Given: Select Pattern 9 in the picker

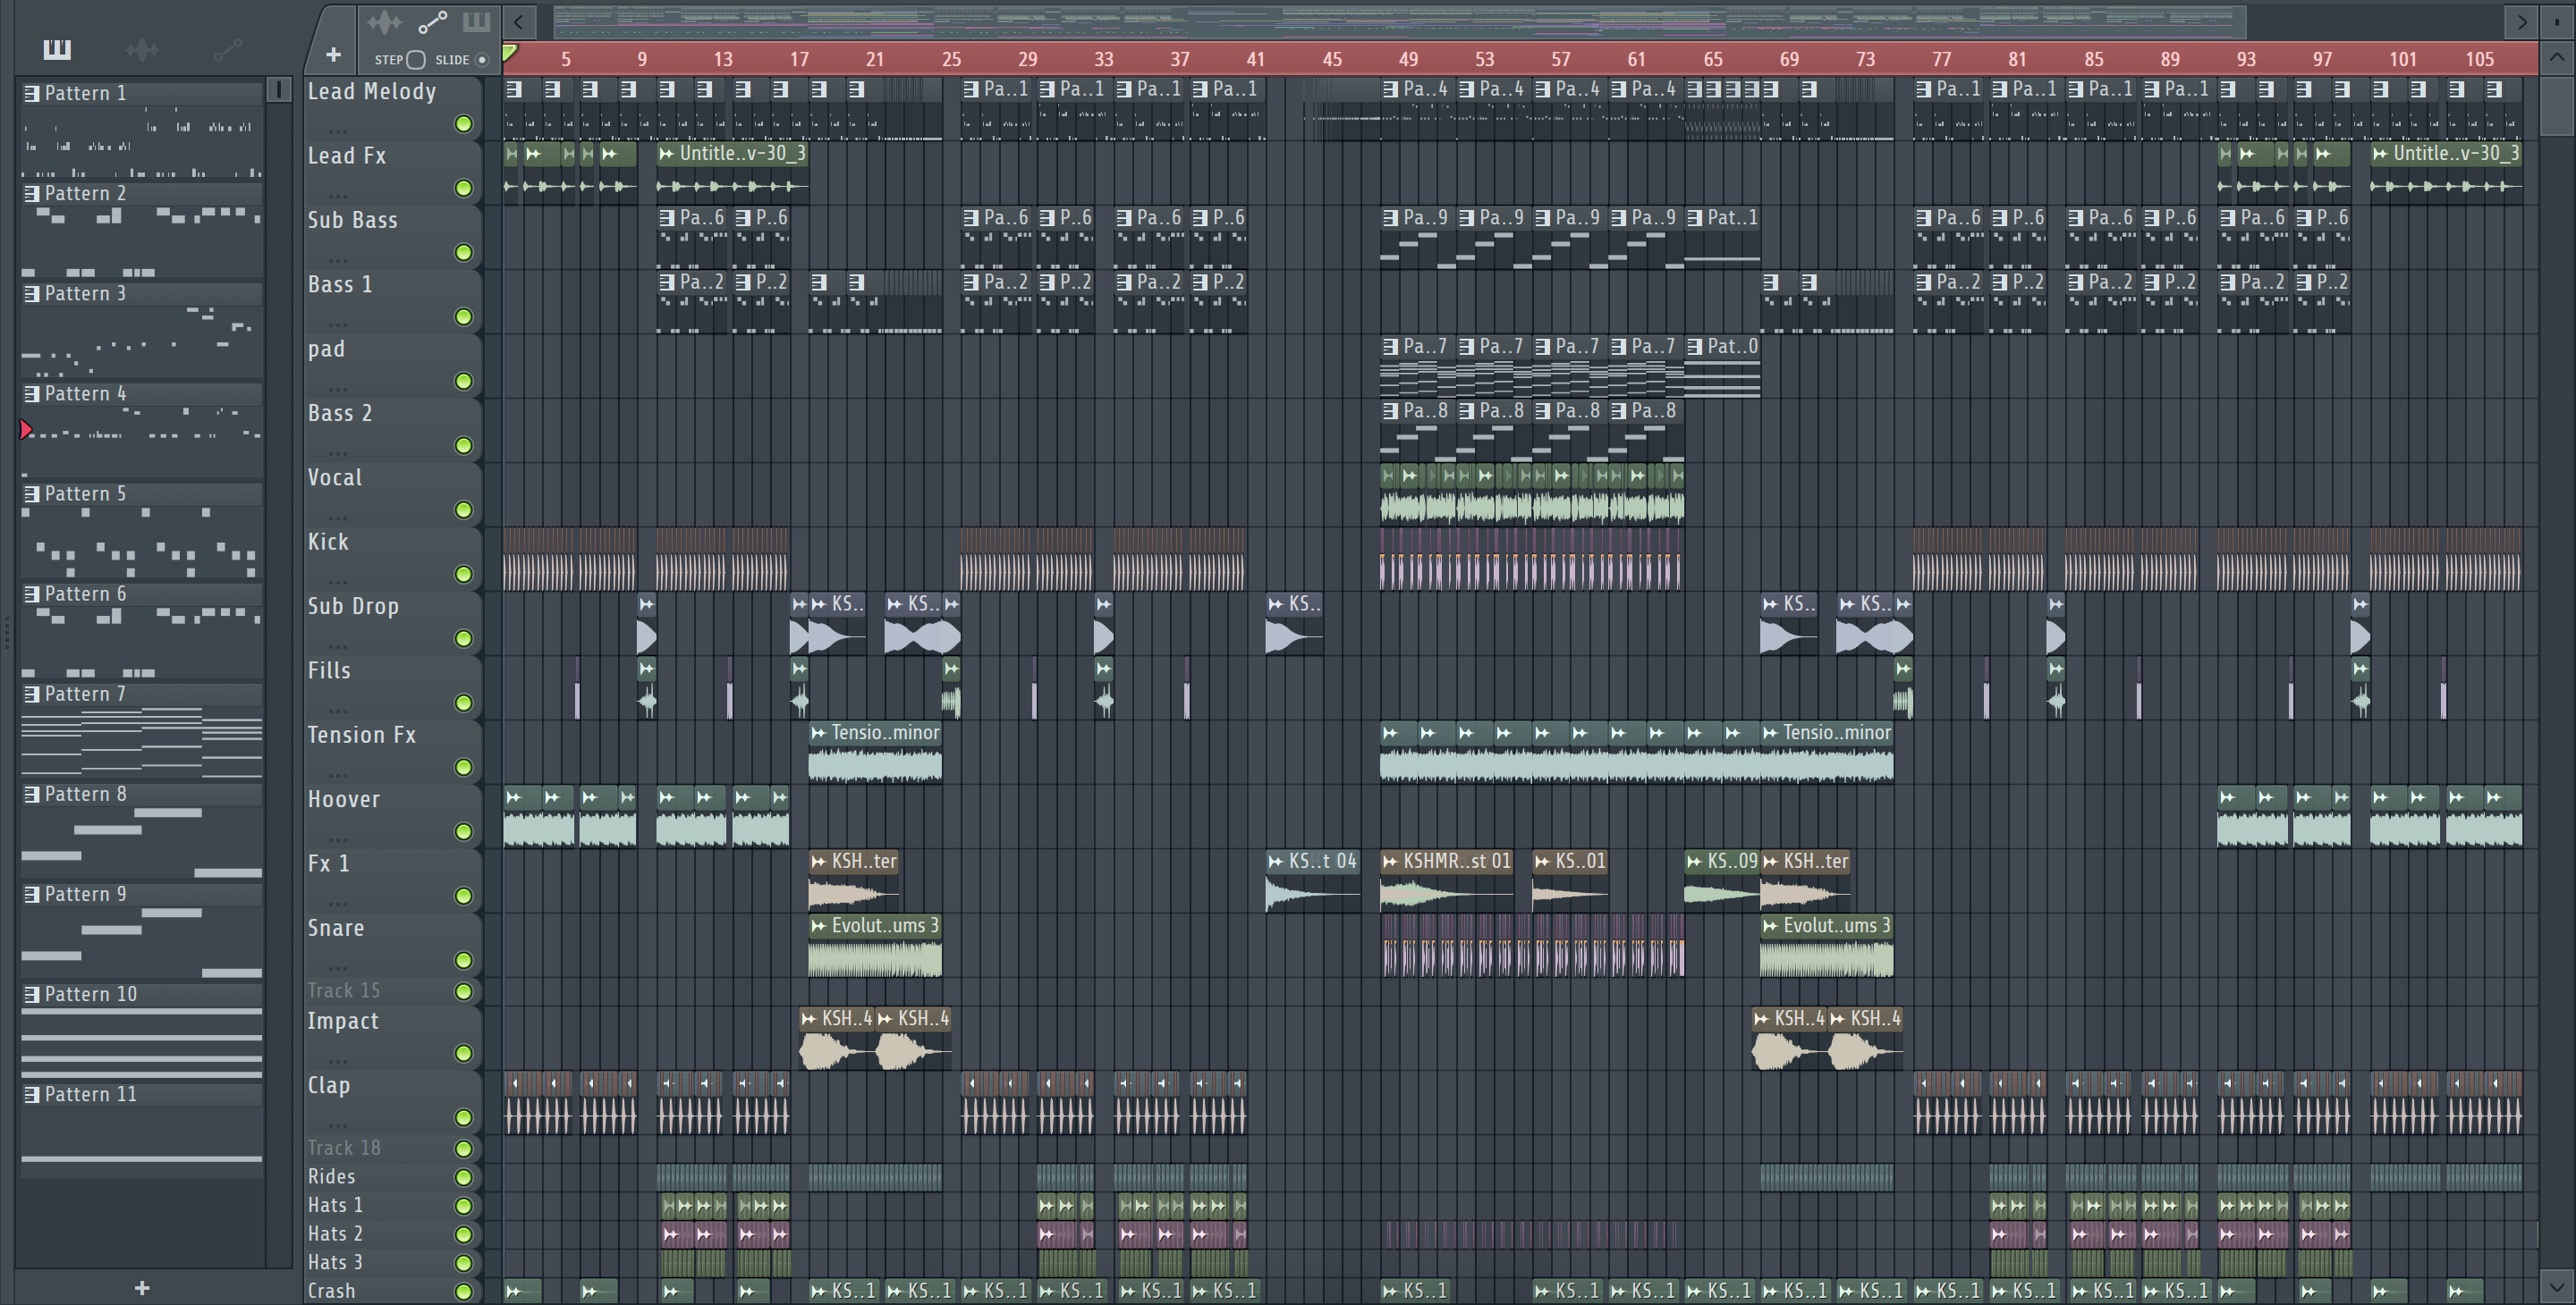Looking at the screenshot, I should coord(142,895).
